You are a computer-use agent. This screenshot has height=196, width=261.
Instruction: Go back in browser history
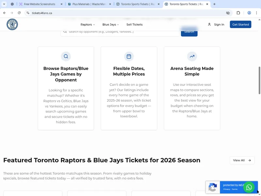point(5,13)
